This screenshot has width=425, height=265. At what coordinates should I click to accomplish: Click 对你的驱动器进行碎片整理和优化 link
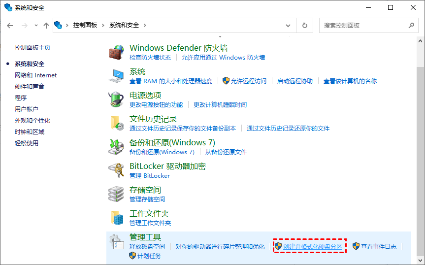coord(220,247)
